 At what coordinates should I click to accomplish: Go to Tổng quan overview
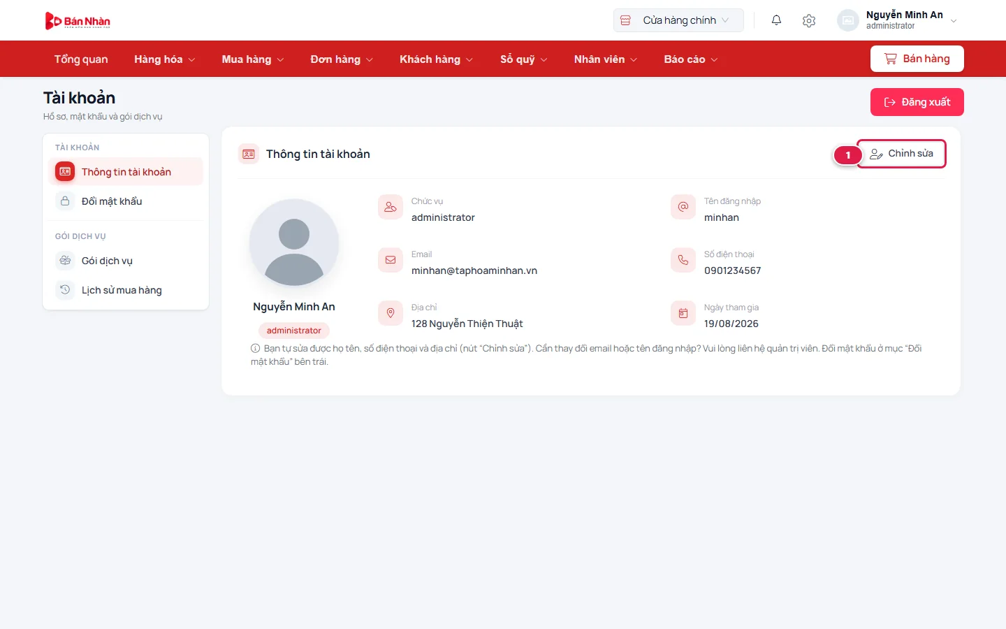click(x=81, y=59)
